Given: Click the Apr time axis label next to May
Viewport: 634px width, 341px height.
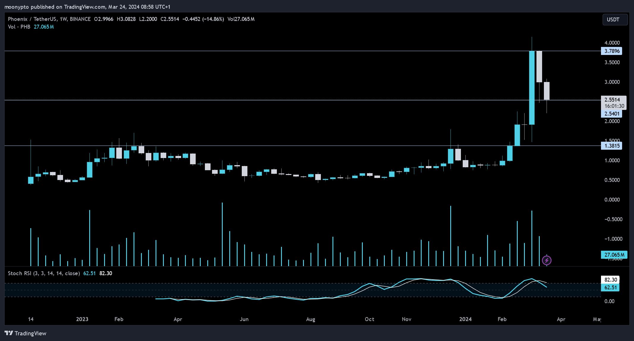Looking at the screenshot, I should (x=561, y=319).
